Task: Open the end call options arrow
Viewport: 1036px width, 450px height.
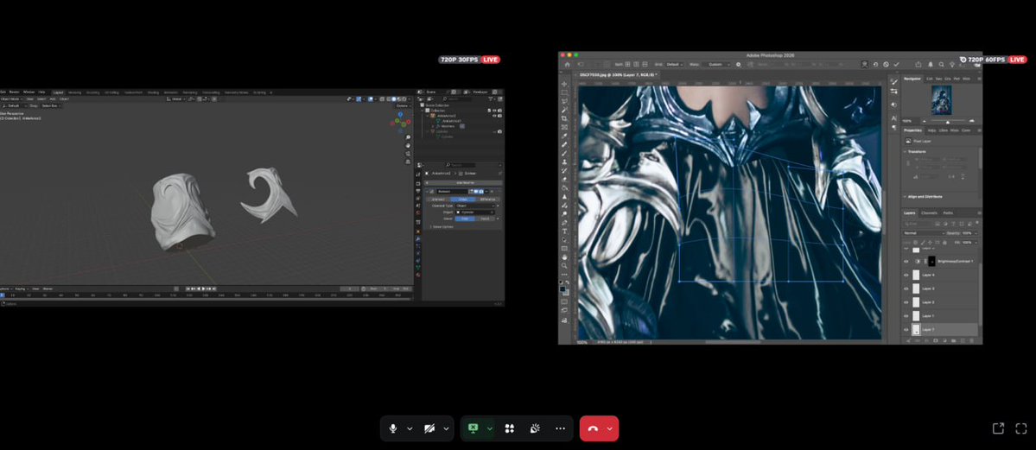Action: pyautogui.click(x=609, y=428)
